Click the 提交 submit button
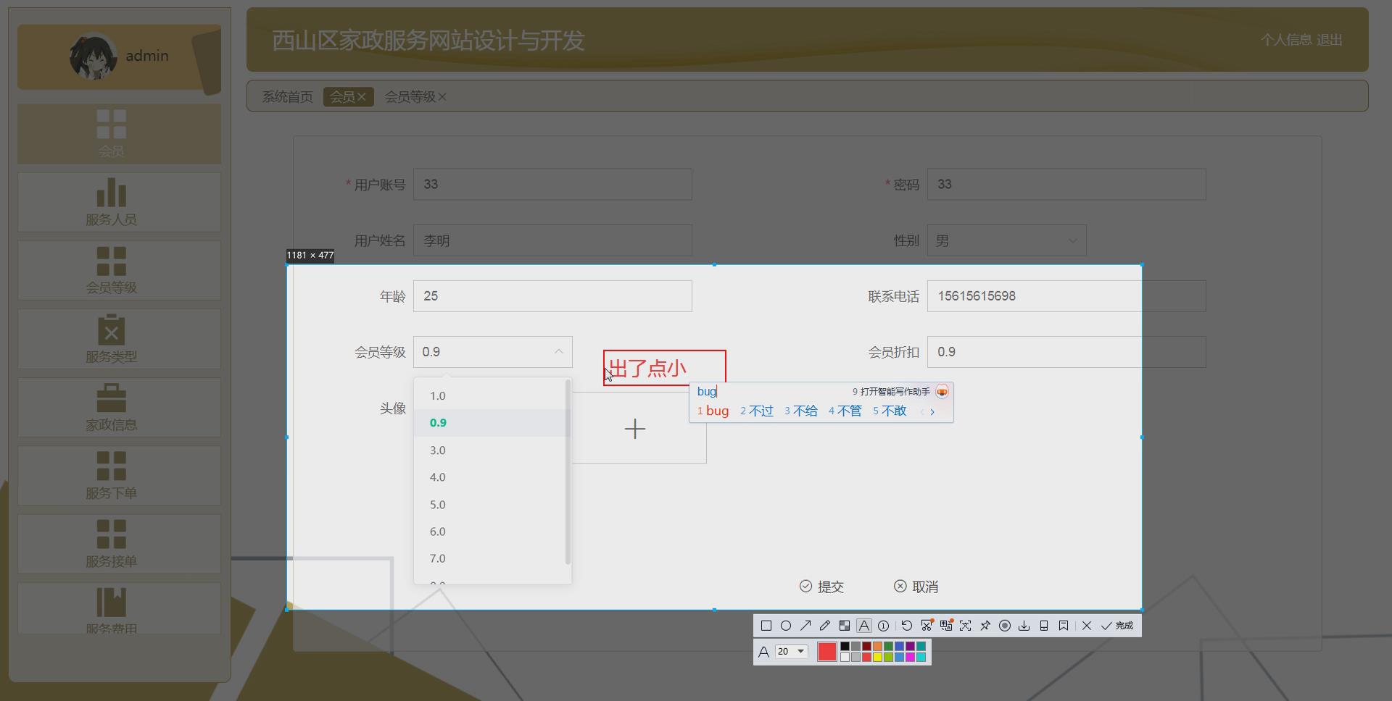This screenshot has height=701, width=1392. 821,587
